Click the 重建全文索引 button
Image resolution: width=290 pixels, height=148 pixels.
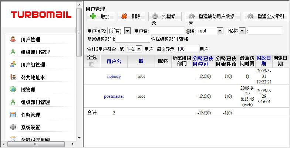coord(266,16)
